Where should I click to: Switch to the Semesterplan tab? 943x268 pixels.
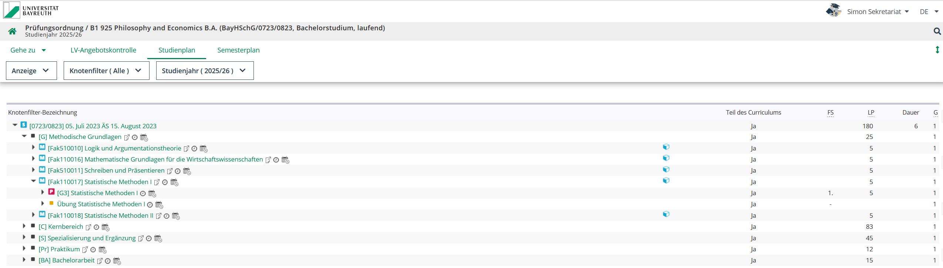(238, 50)
